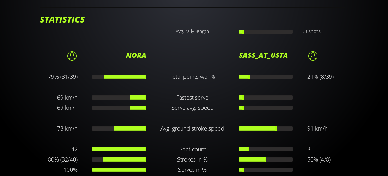Click the STATISTICS heading
Image resolution: width=388 pixels, height=176 pixels.
[x=62, y=20]
